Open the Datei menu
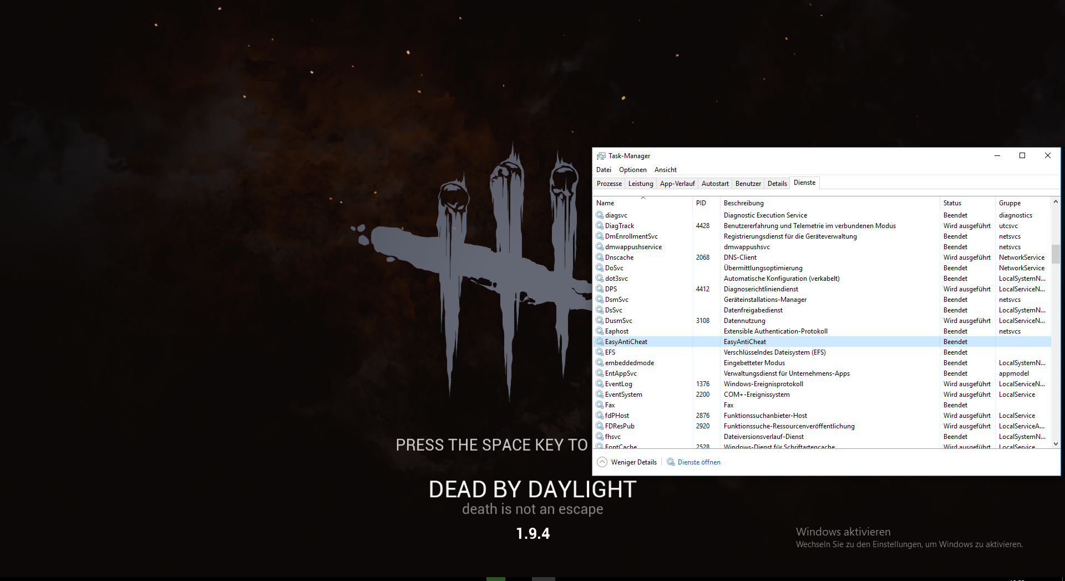The height and width of the screenshot is (581, 1065). click(603, 170)
